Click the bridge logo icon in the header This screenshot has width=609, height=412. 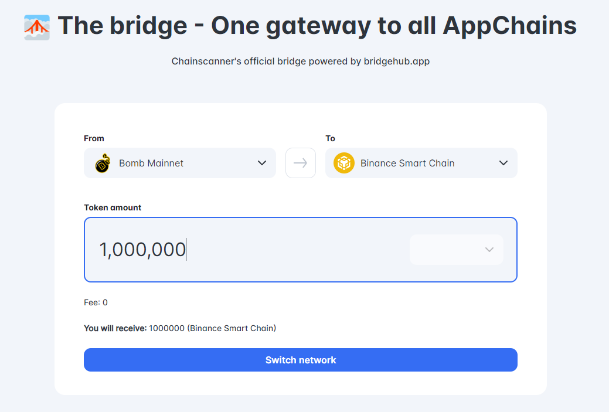tap(37, 27)
